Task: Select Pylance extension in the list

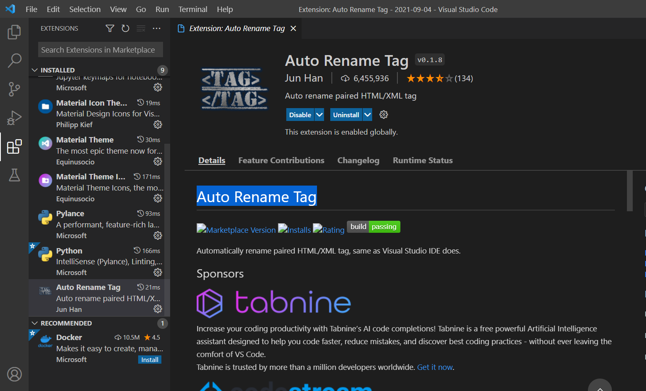Action: tap(99, 224)
